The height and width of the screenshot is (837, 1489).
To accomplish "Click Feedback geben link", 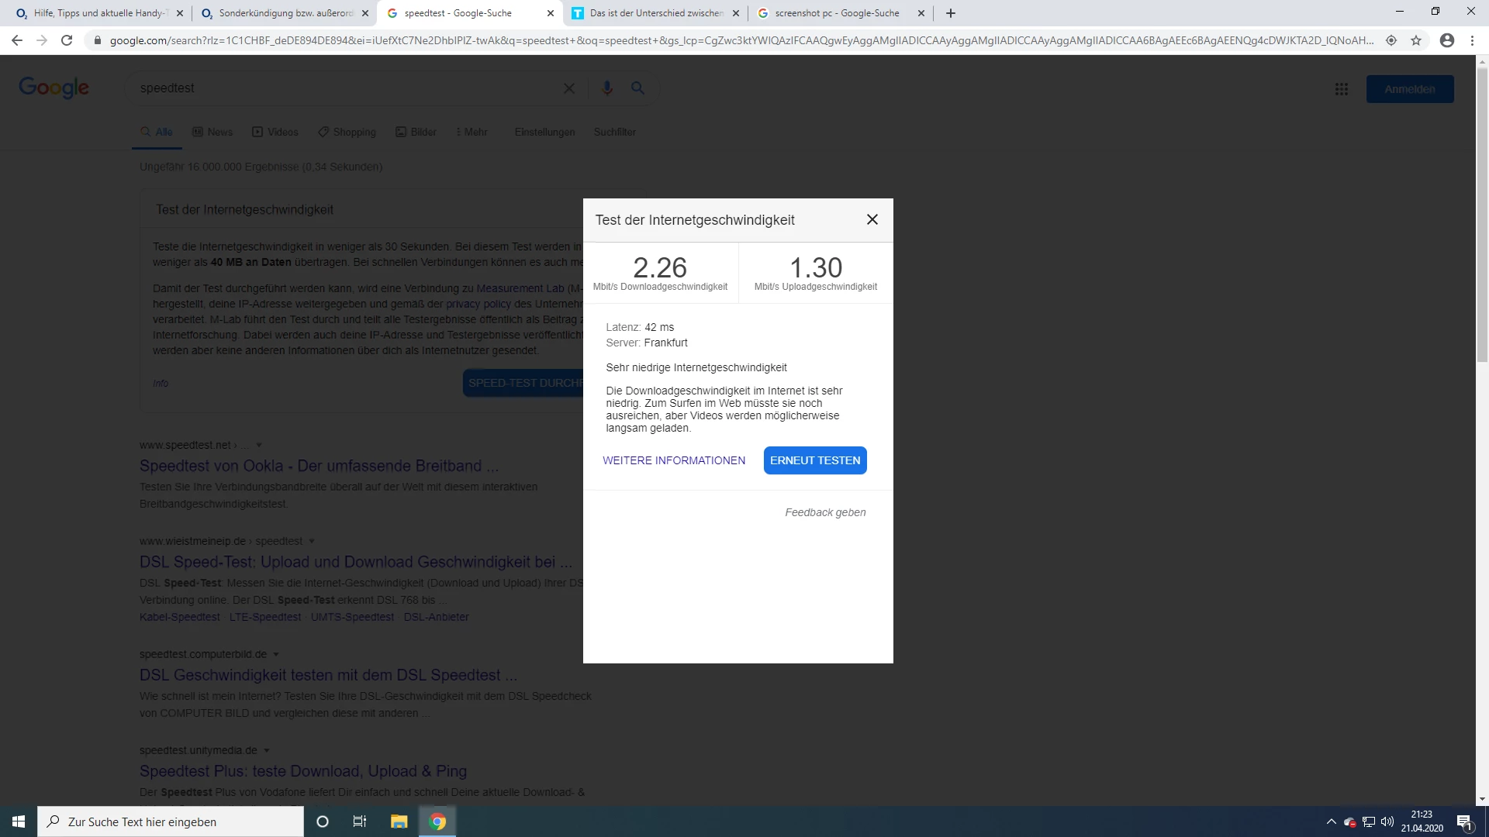I will (x=824, y=512).
